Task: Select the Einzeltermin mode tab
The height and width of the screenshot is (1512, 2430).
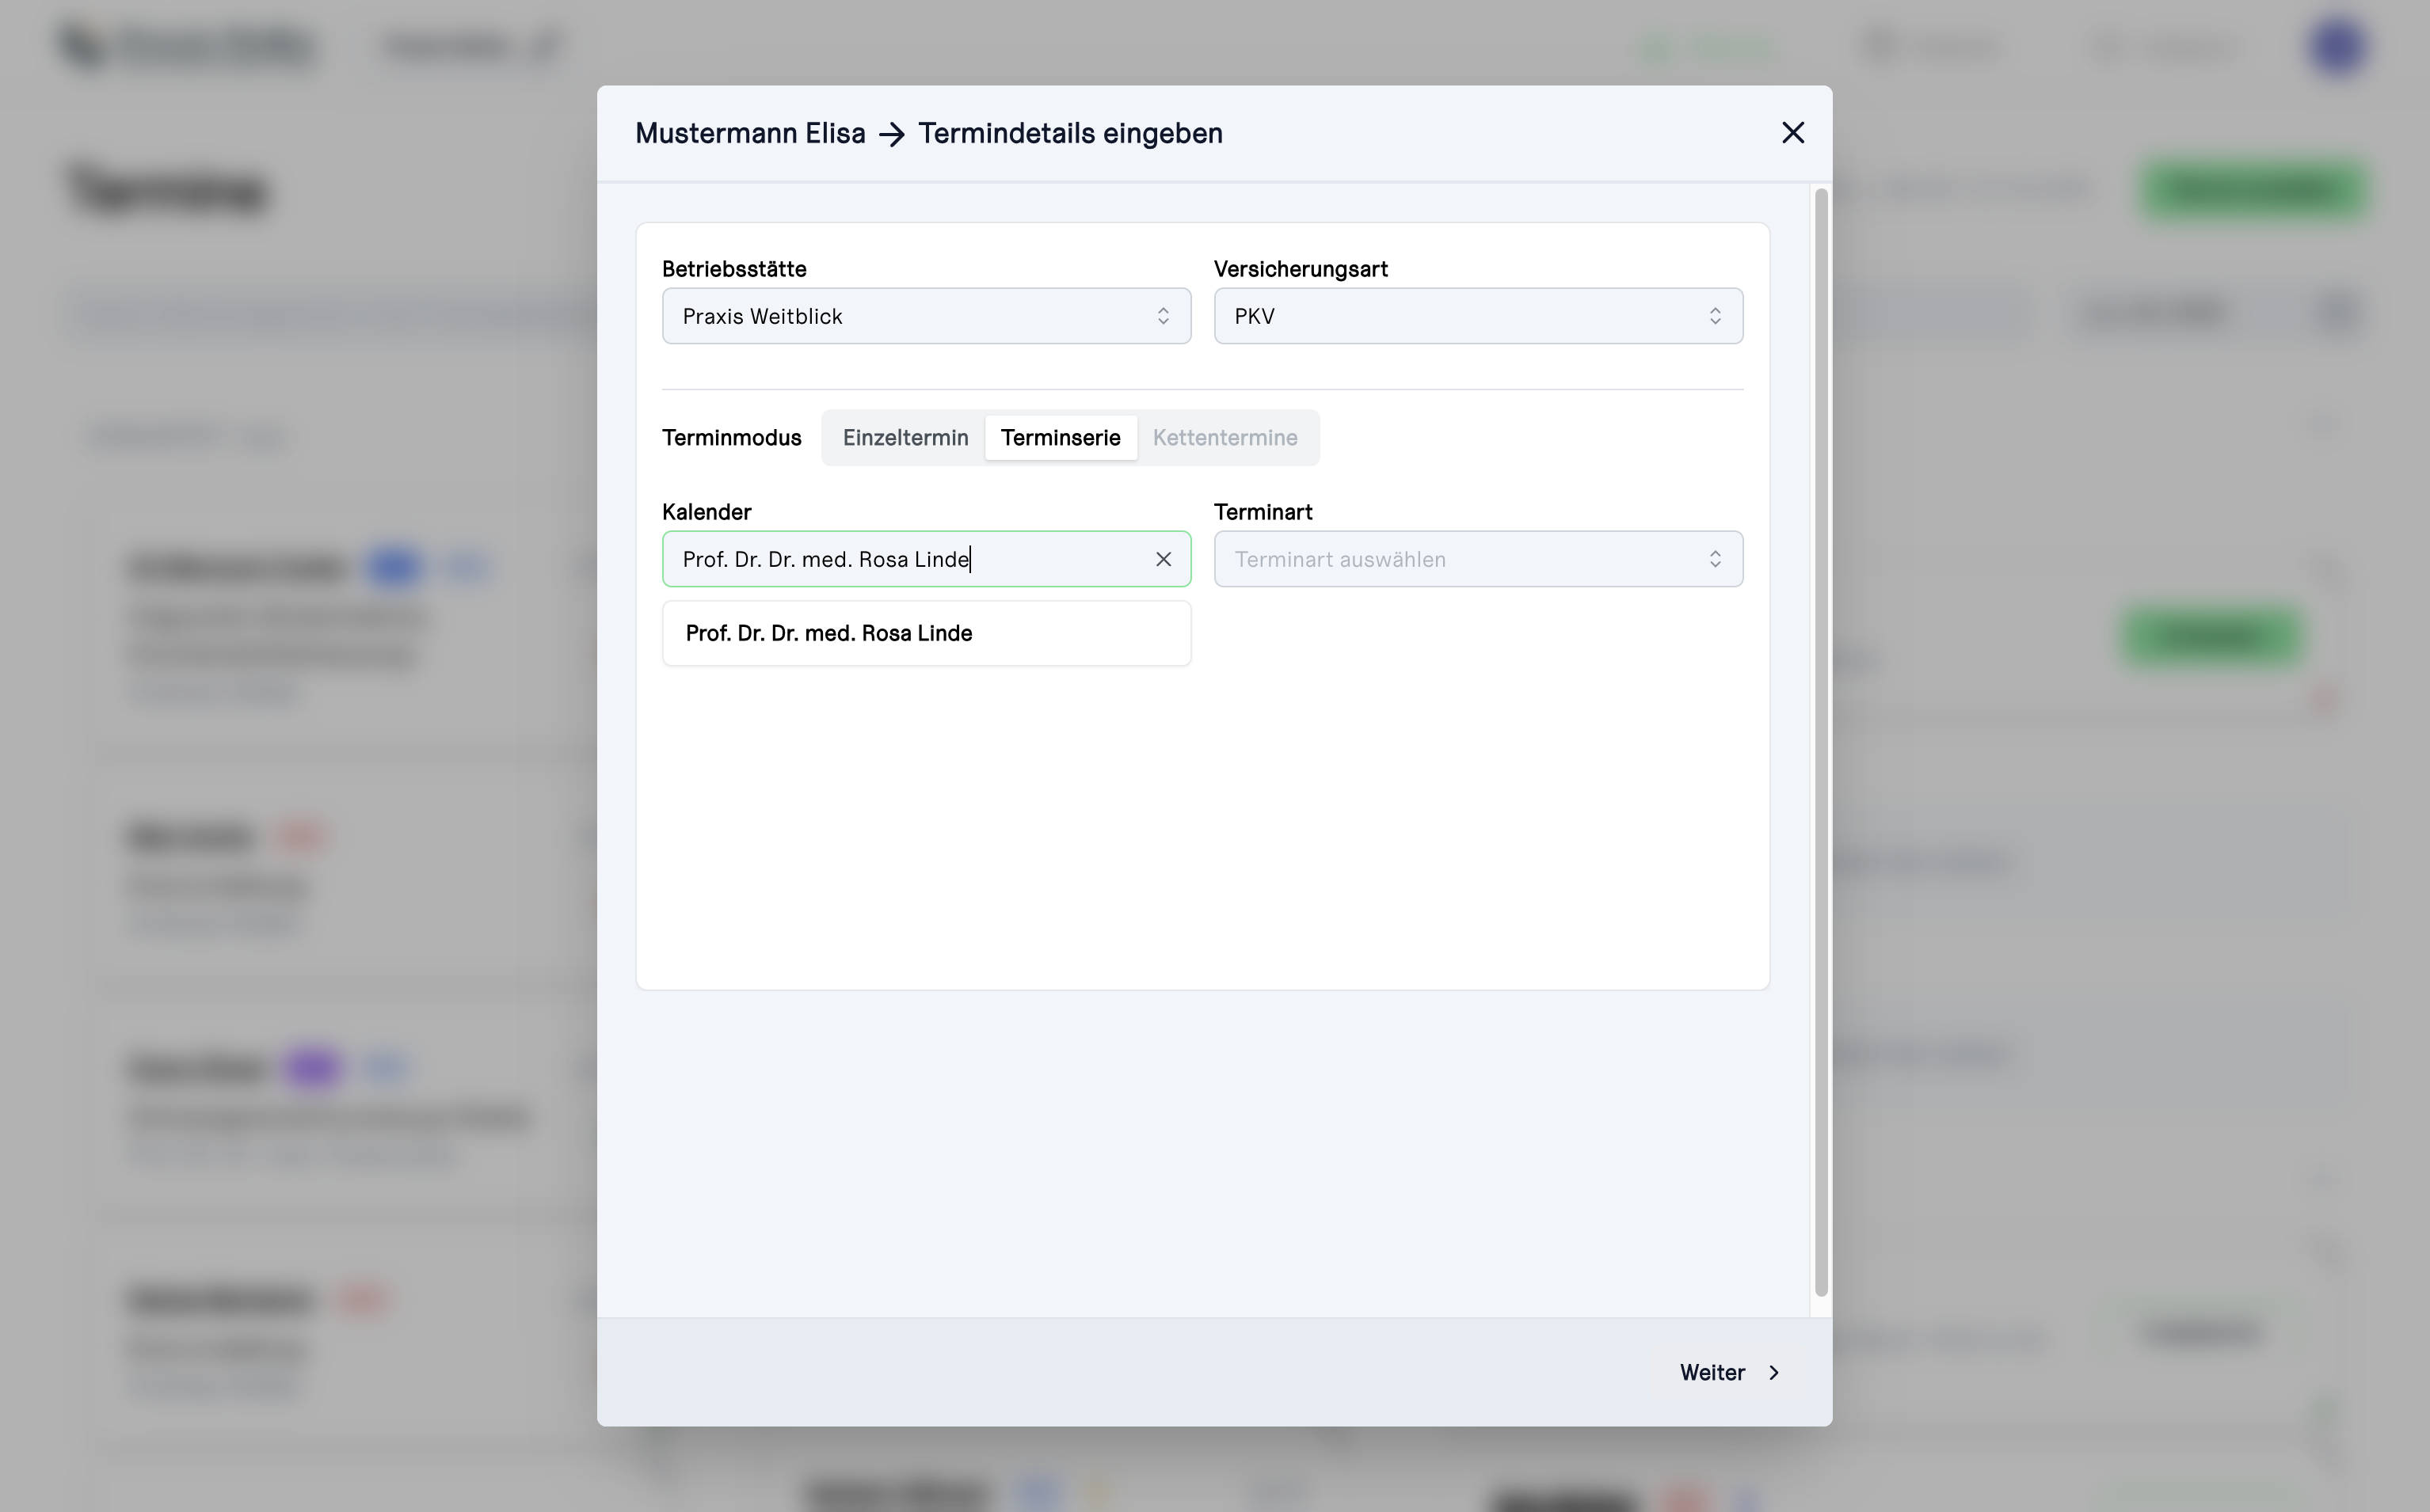Action: 905,438
